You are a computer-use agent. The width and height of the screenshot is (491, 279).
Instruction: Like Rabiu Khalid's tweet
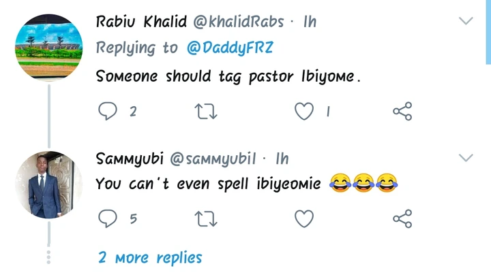click(x=304, y=111)
